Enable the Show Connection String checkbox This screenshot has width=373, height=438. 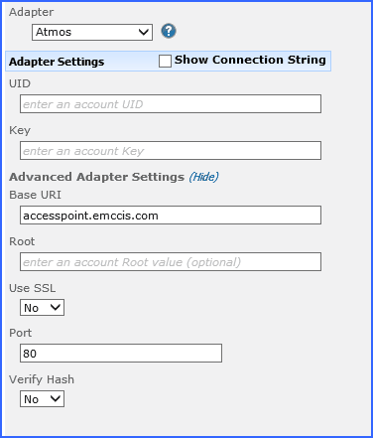pyautogui.click(x=165, y=61)
